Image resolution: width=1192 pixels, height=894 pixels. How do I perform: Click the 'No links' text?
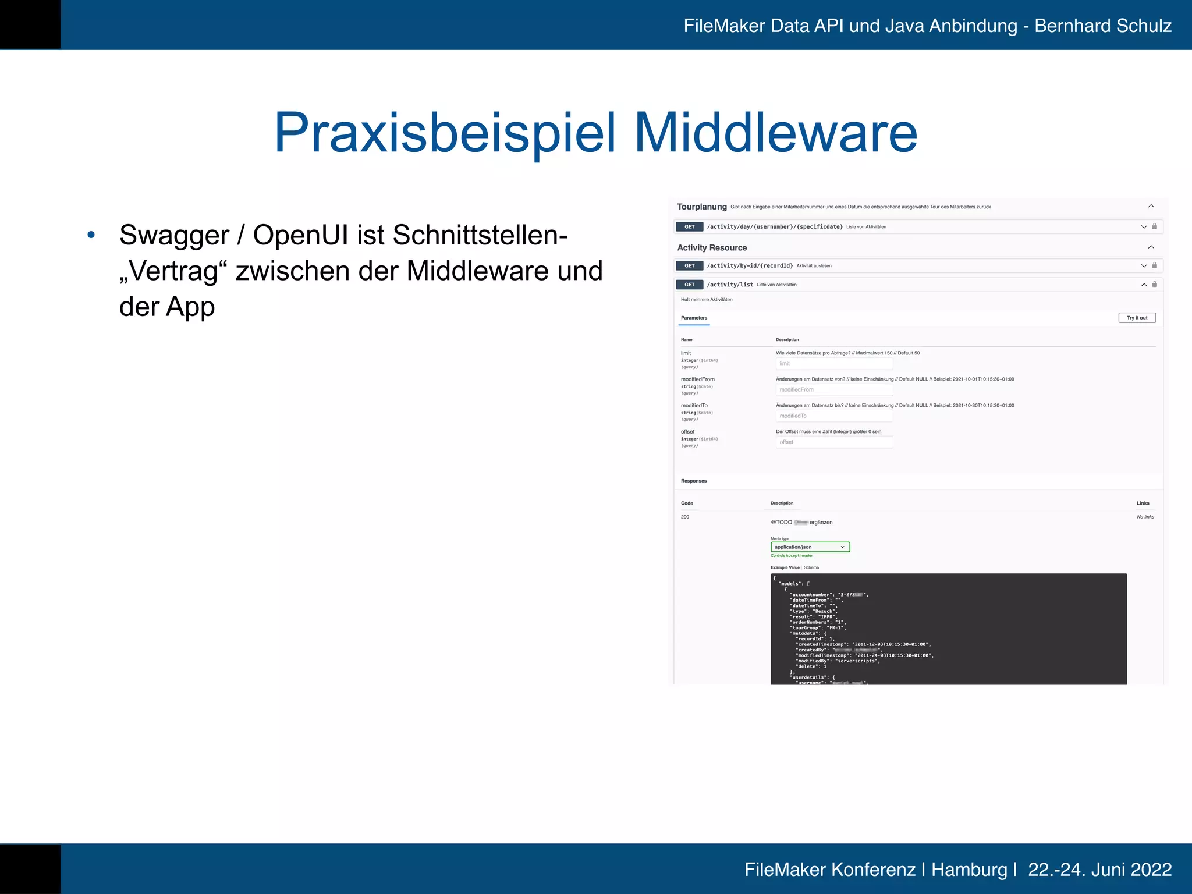click(x=1145, y=517)
